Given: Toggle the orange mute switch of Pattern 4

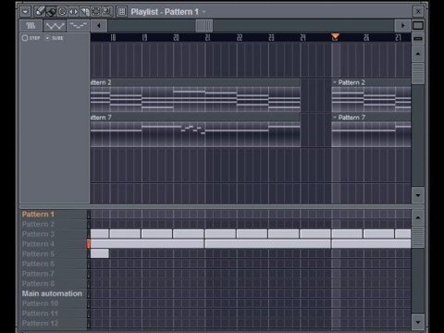Looking at the screenshot, I should pyautogui.click(x=89, y=244).
